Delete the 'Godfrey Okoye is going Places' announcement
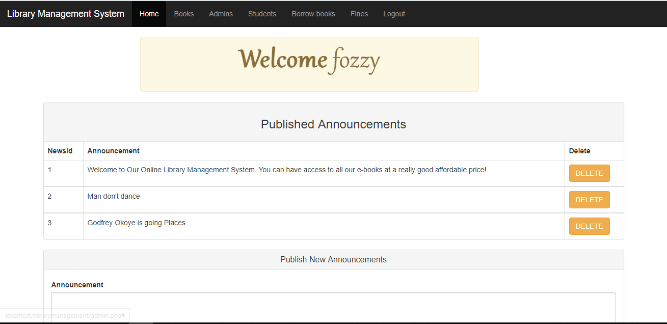Viewport: 667px width, 324px height. click(x=589, y=226)
